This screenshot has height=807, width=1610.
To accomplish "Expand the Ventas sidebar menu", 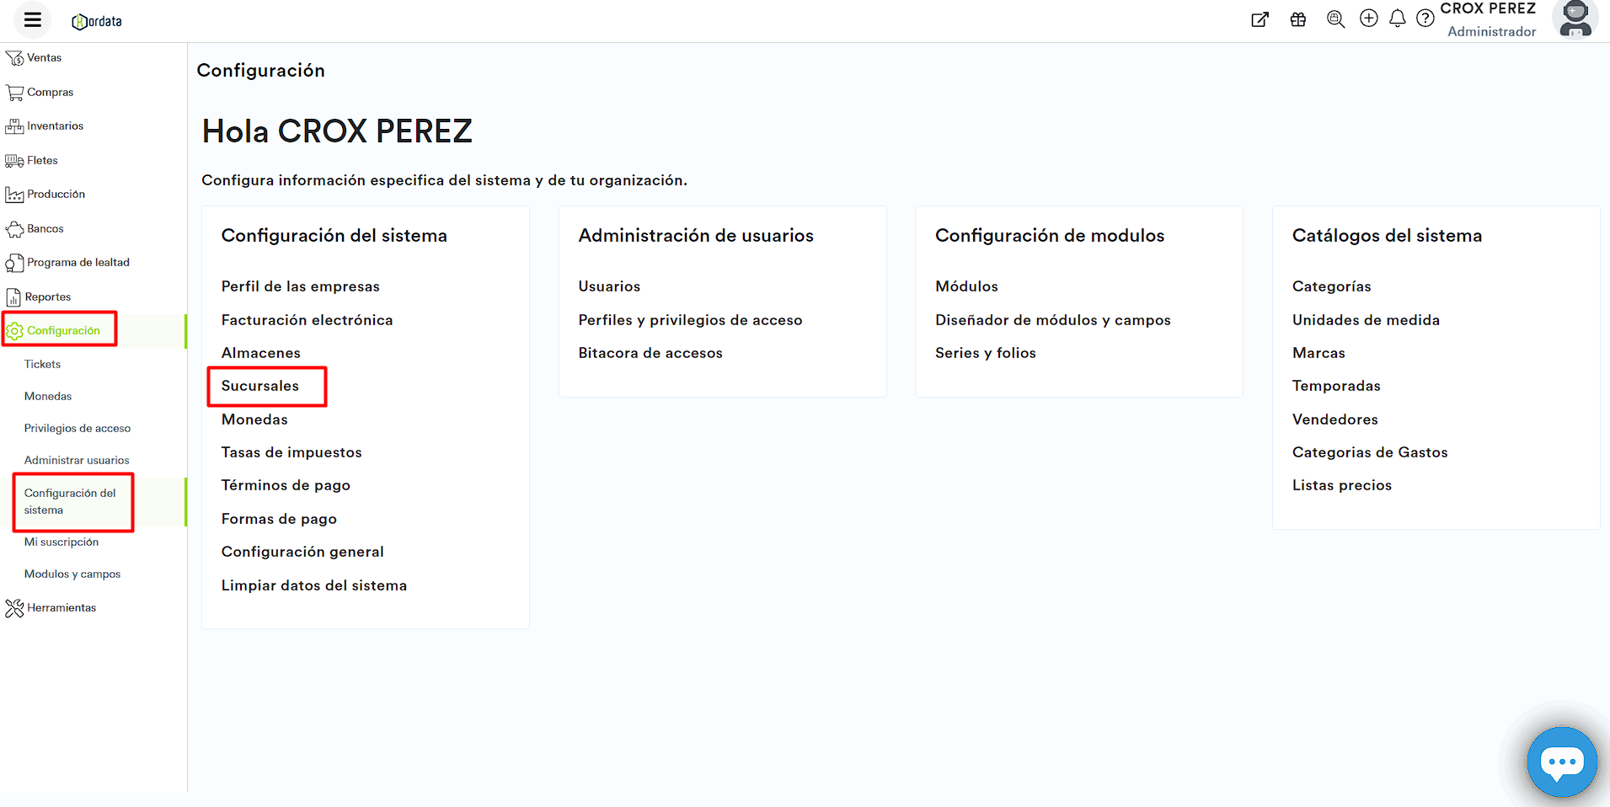I will (x=44, y=58).
